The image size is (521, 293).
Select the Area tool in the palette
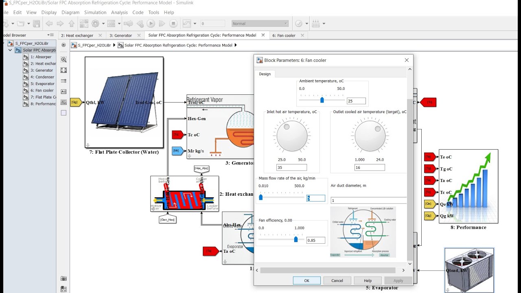coord(63,113)
